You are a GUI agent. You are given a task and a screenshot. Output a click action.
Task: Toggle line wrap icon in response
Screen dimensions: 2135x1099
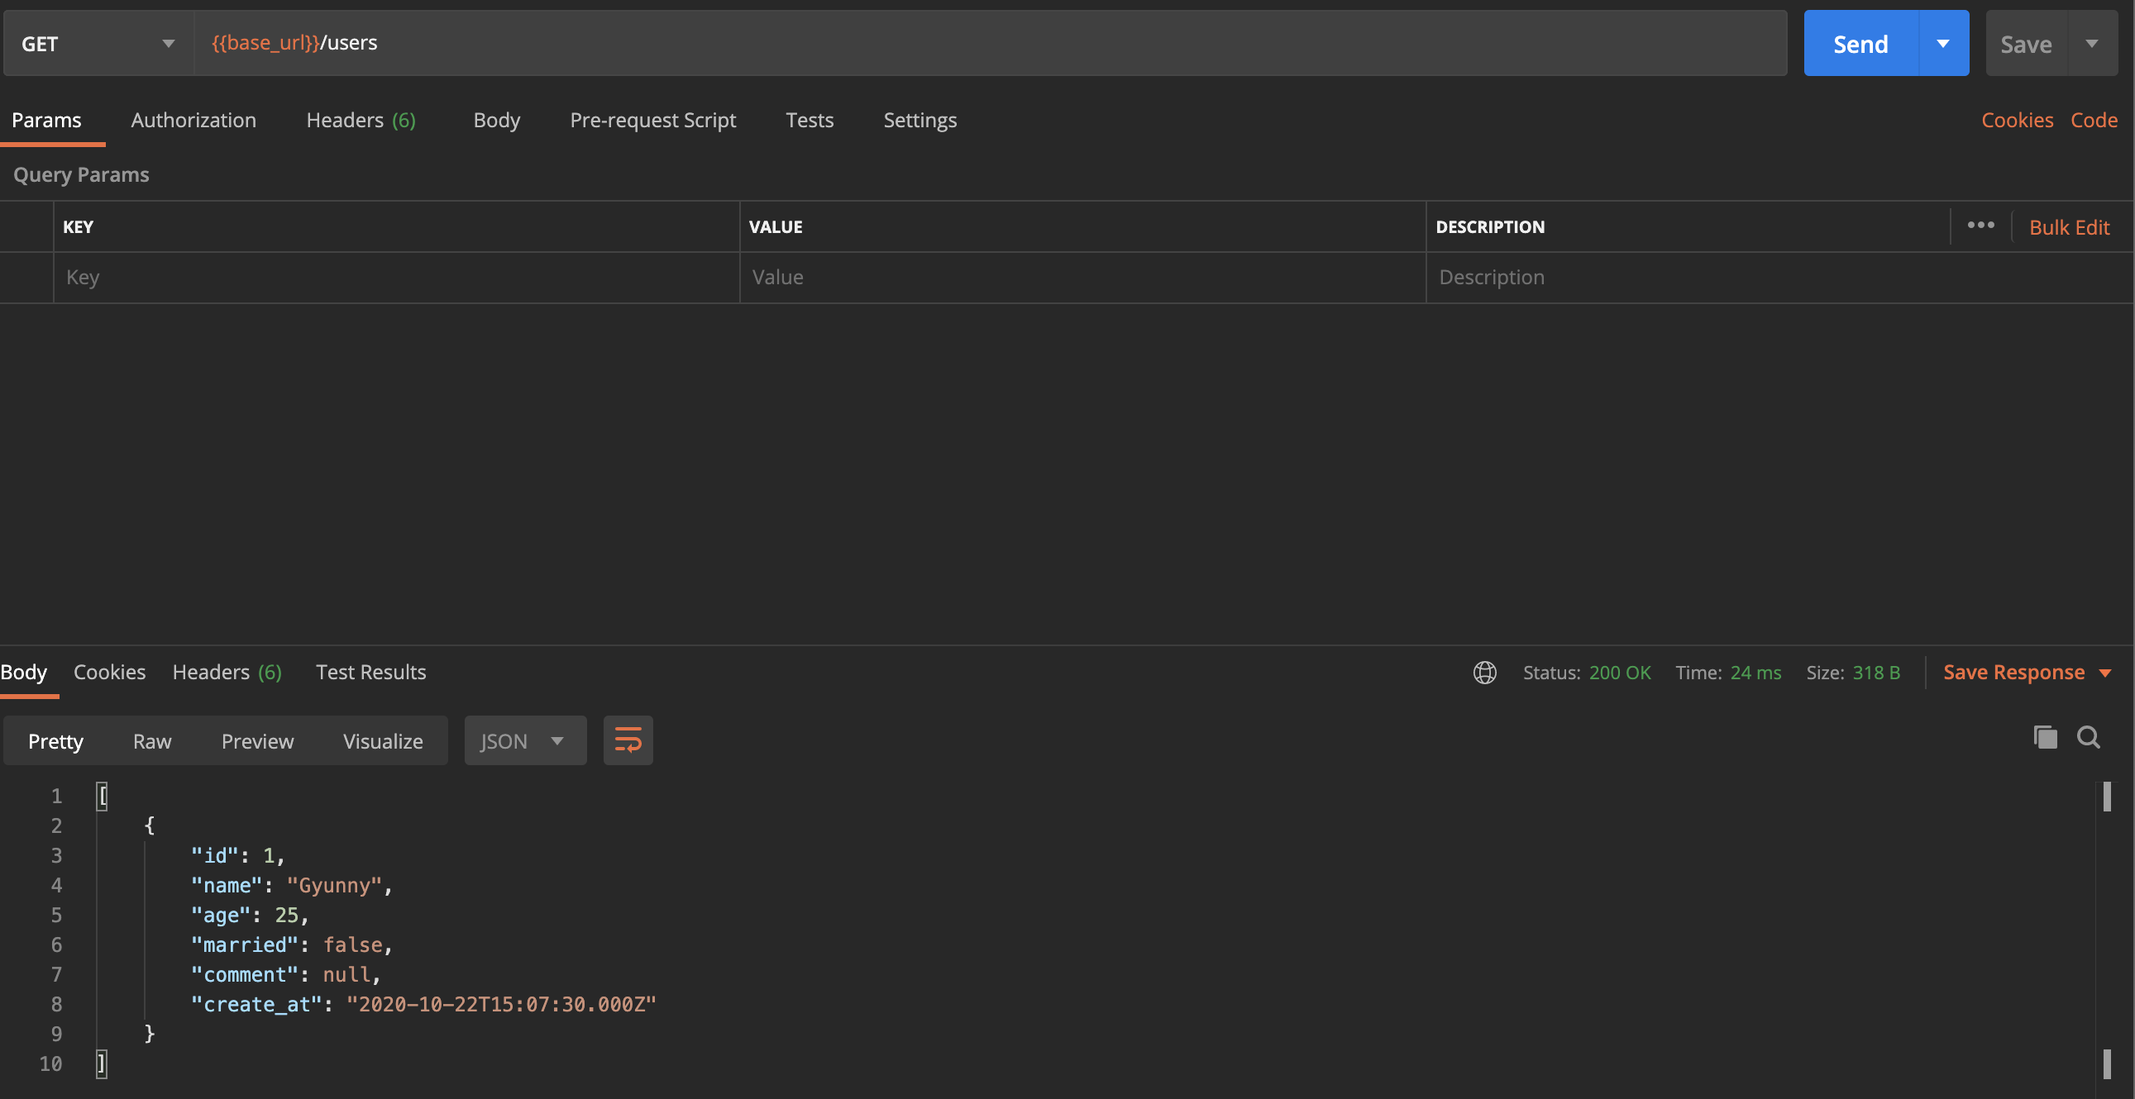pyautogui.click(x=628, y=740)
